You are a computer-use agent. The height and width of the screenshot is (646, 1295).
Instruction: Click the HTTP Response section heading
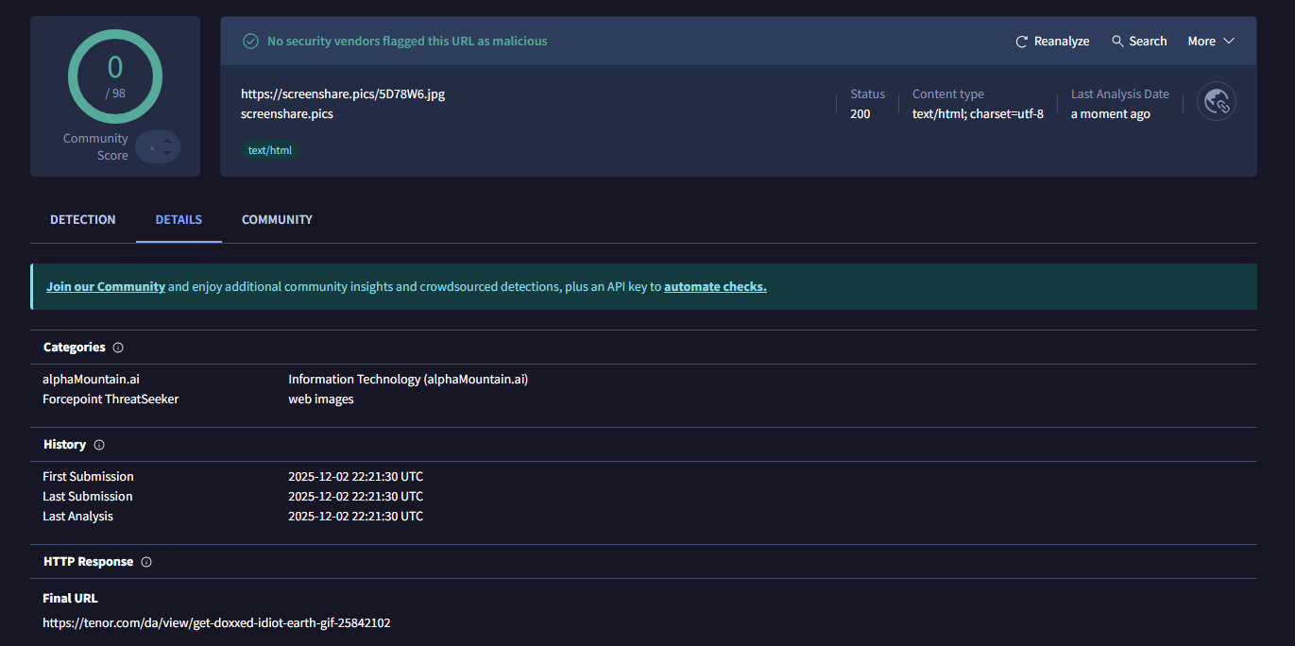click(89, 562)
